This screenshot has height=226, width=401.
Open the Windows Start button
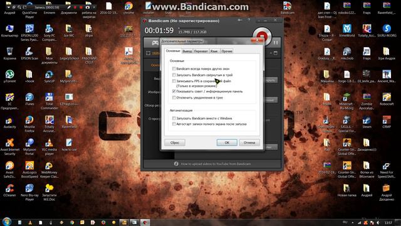click(7, 222)
